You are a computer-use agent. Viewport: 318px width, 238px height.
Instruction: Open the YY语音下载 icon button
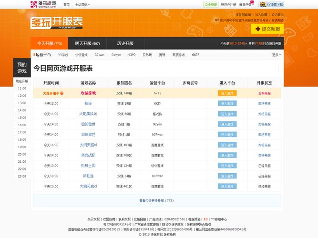click(263, 4)
